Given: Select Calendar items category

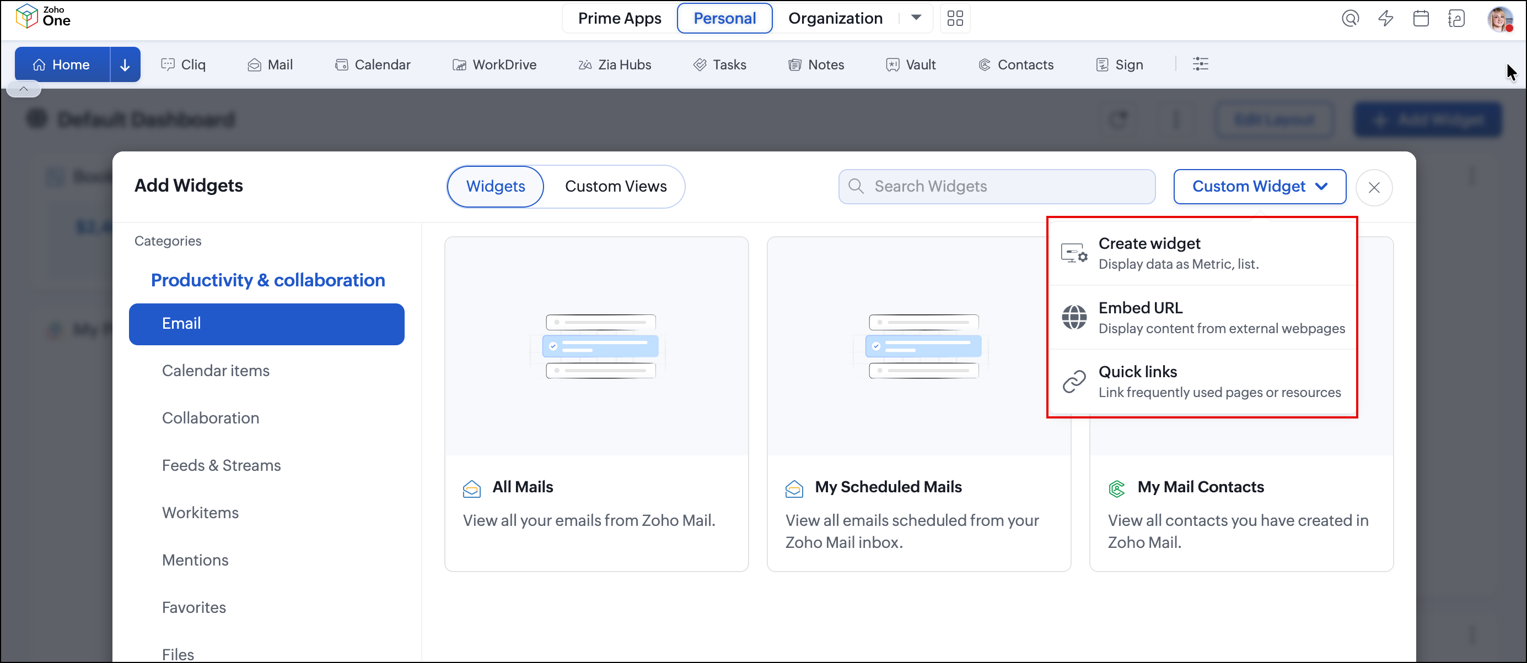Looking at the screenshot, I should tap(216, 371).
